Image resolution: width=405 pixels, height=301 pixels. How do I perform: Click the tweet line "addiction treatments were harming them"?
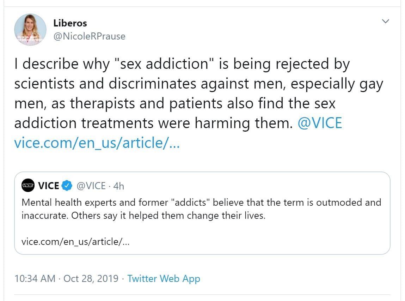[x=154, y=123]
